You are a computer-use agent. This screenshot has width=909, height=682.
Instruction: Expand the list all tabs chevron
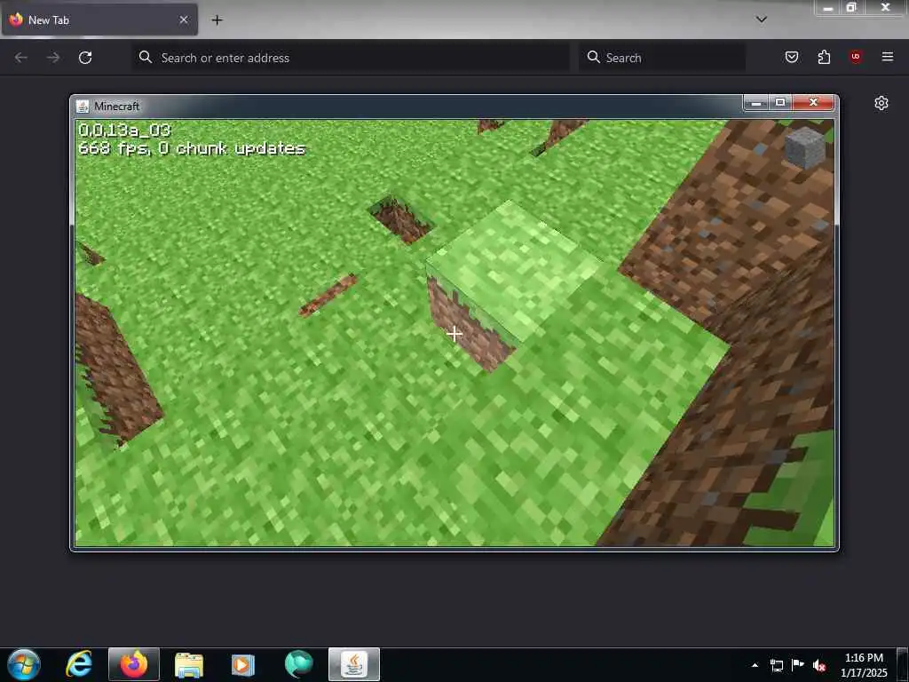tap(762, 20)
